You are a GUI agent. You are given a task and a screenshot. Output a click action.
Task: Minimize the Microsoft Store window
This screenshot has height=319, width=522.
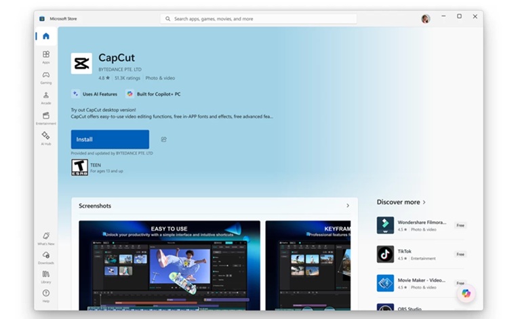coord(443,16)
